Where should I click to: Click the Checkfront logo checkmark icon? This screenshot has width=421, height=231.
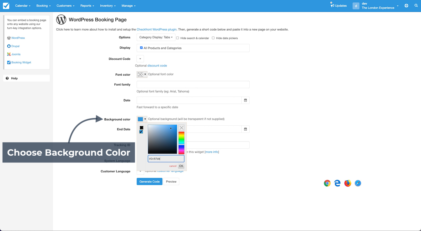(x=6, y=6)
